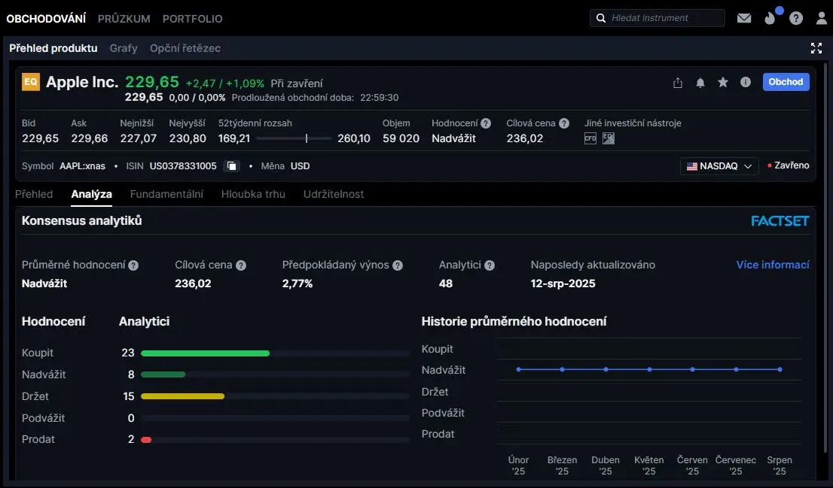Viewport: 833px width, 488px height.
Task: Copy the ISIN with the copy icon
Action: coord(232,166)
